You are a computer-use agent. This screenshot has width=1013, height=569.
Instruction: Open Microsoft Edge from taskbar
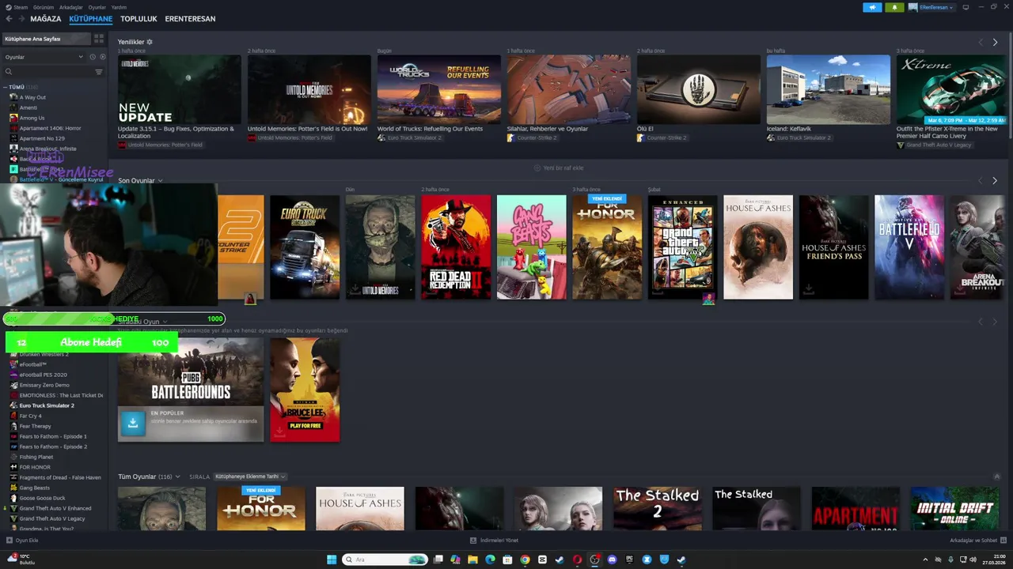coord(490,560)
